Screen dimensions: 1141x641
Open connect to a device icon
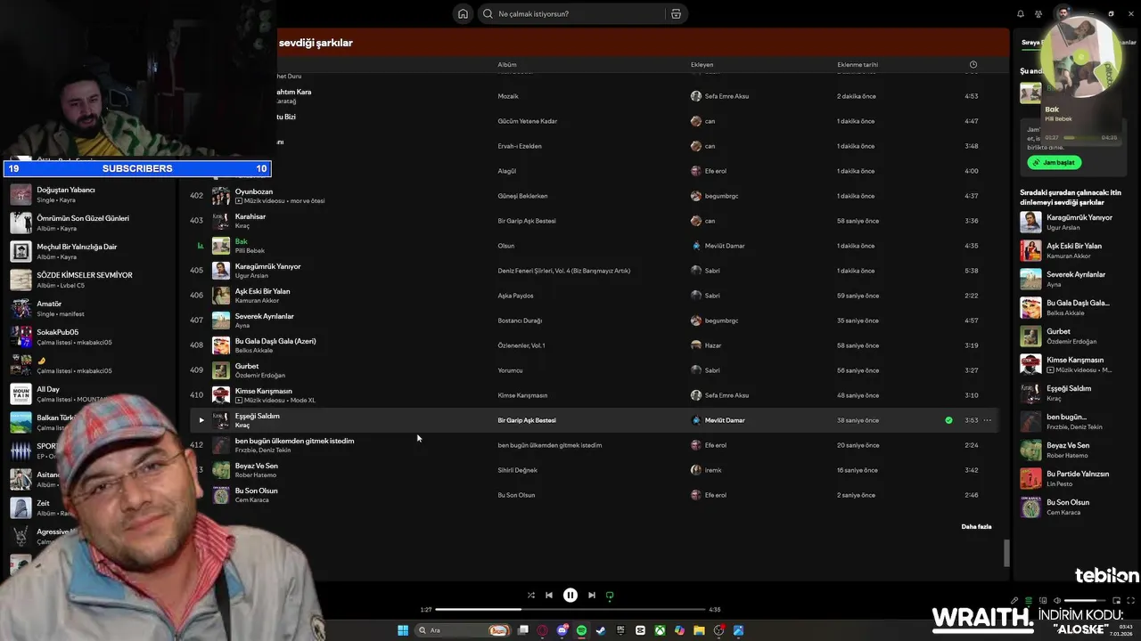pyautogui.click(x=1043, y=600)
